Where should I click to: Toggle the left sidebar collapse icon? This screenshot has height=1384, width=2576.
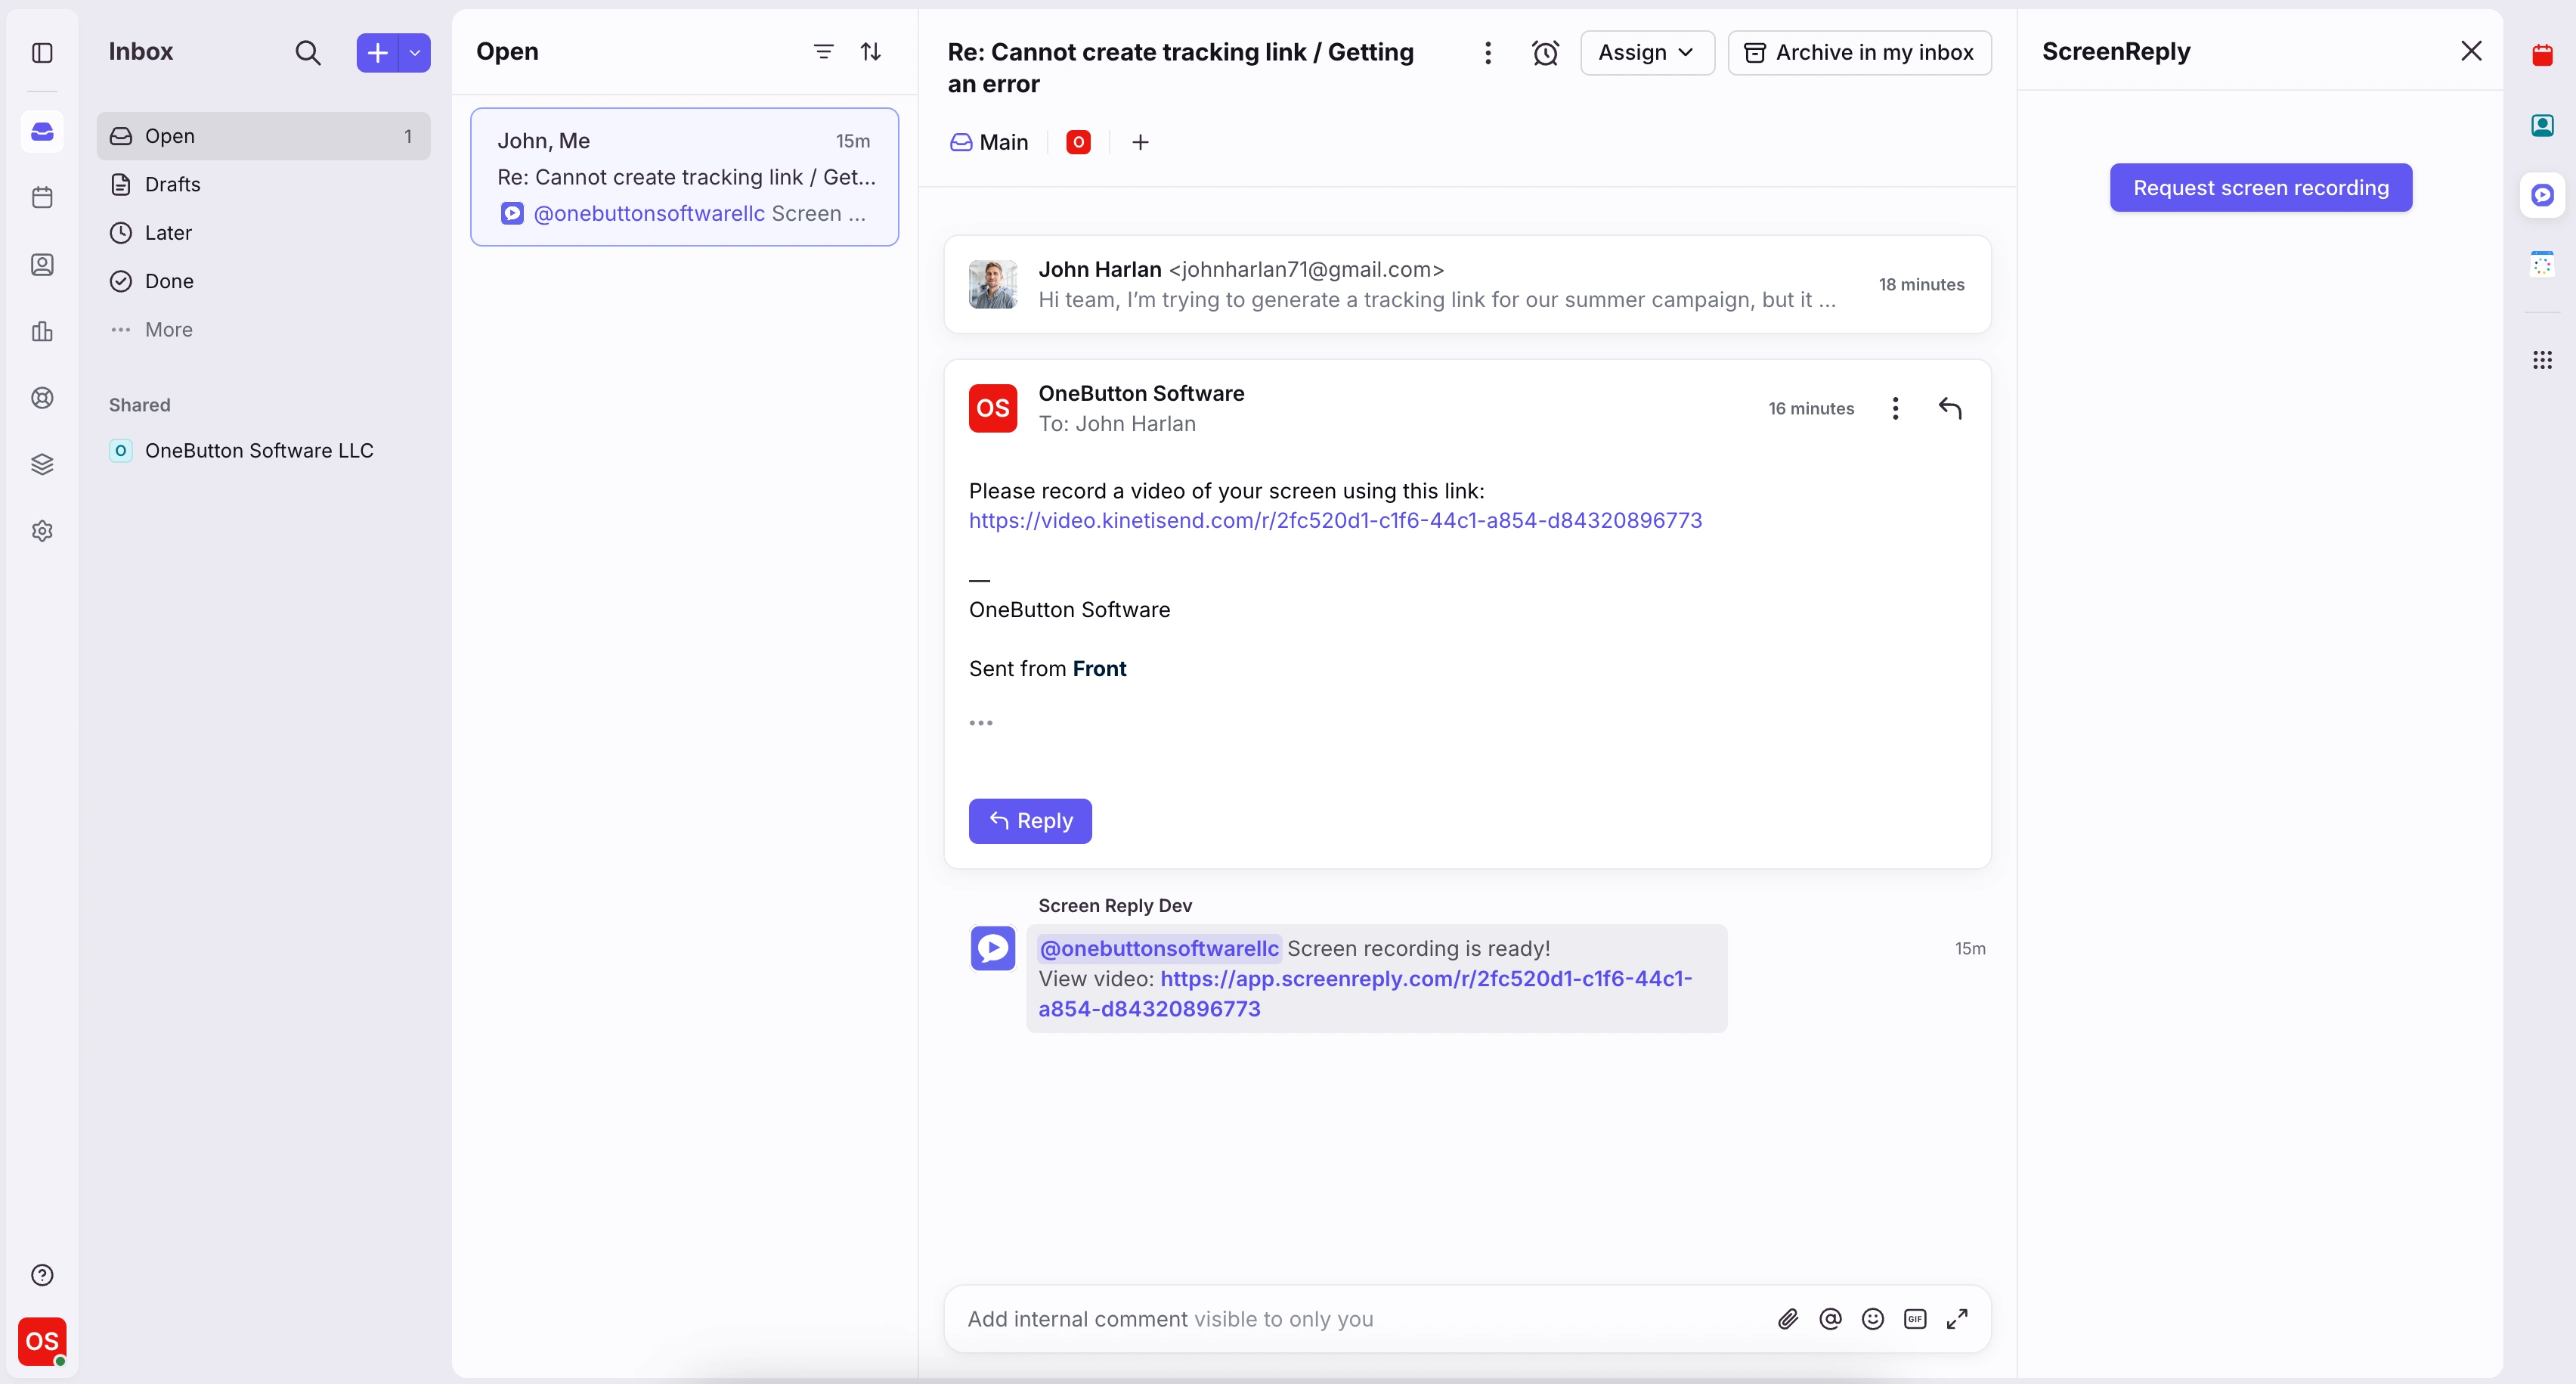(x=41, y=53)
